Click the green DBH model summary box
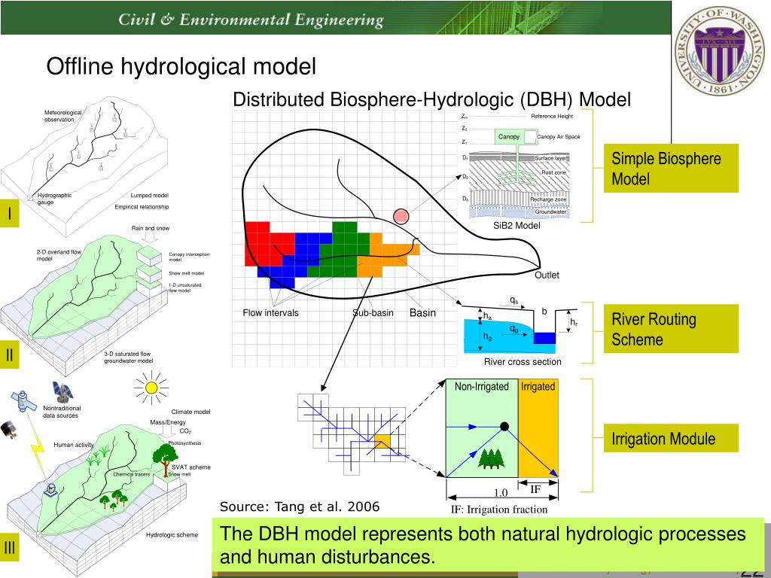The width and height of the screenshot is (771, 578). 488,545
